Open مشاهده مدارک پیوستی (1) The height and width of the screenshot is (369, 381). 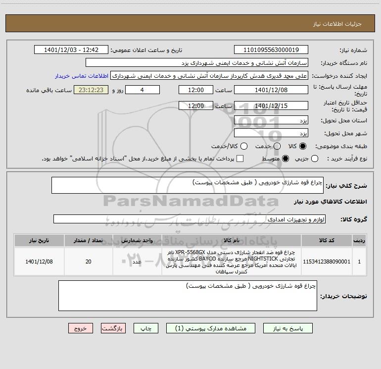(x=211, y=328)
